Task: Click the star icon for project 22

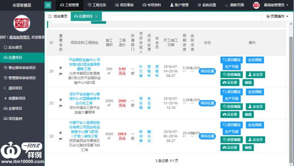Action: point(61,133)
